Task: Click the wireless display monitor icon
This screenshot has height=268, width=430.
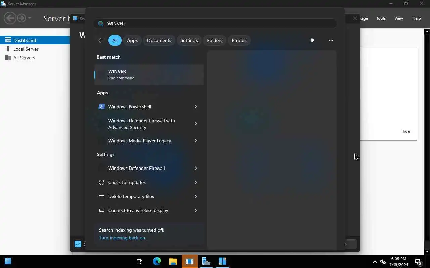Action: pos(101,210)
